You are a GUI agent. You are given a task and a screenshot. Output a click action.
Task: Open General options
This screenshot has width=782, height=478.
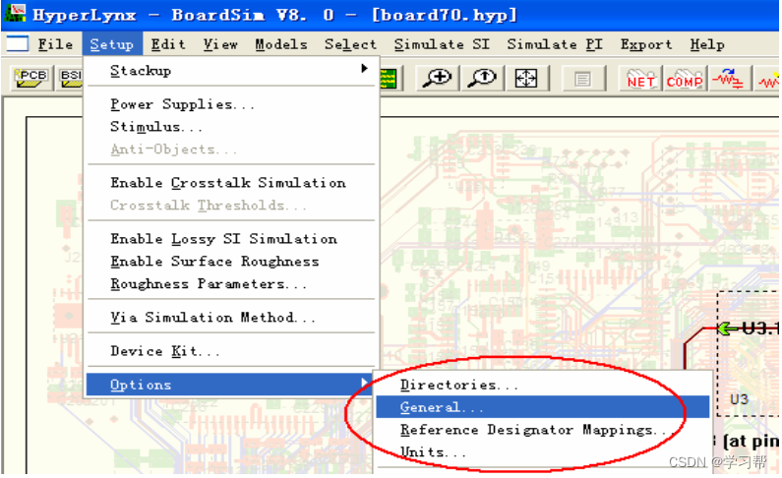click(543, 407)
